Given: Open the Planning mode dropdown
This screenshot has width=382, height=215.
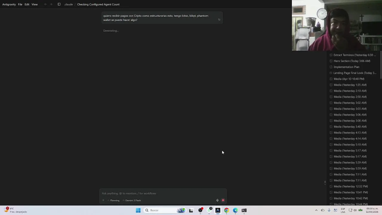Looking at the screenshot, I should [113, 200].
